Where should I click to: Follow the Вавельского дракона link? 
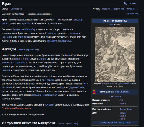13,63
